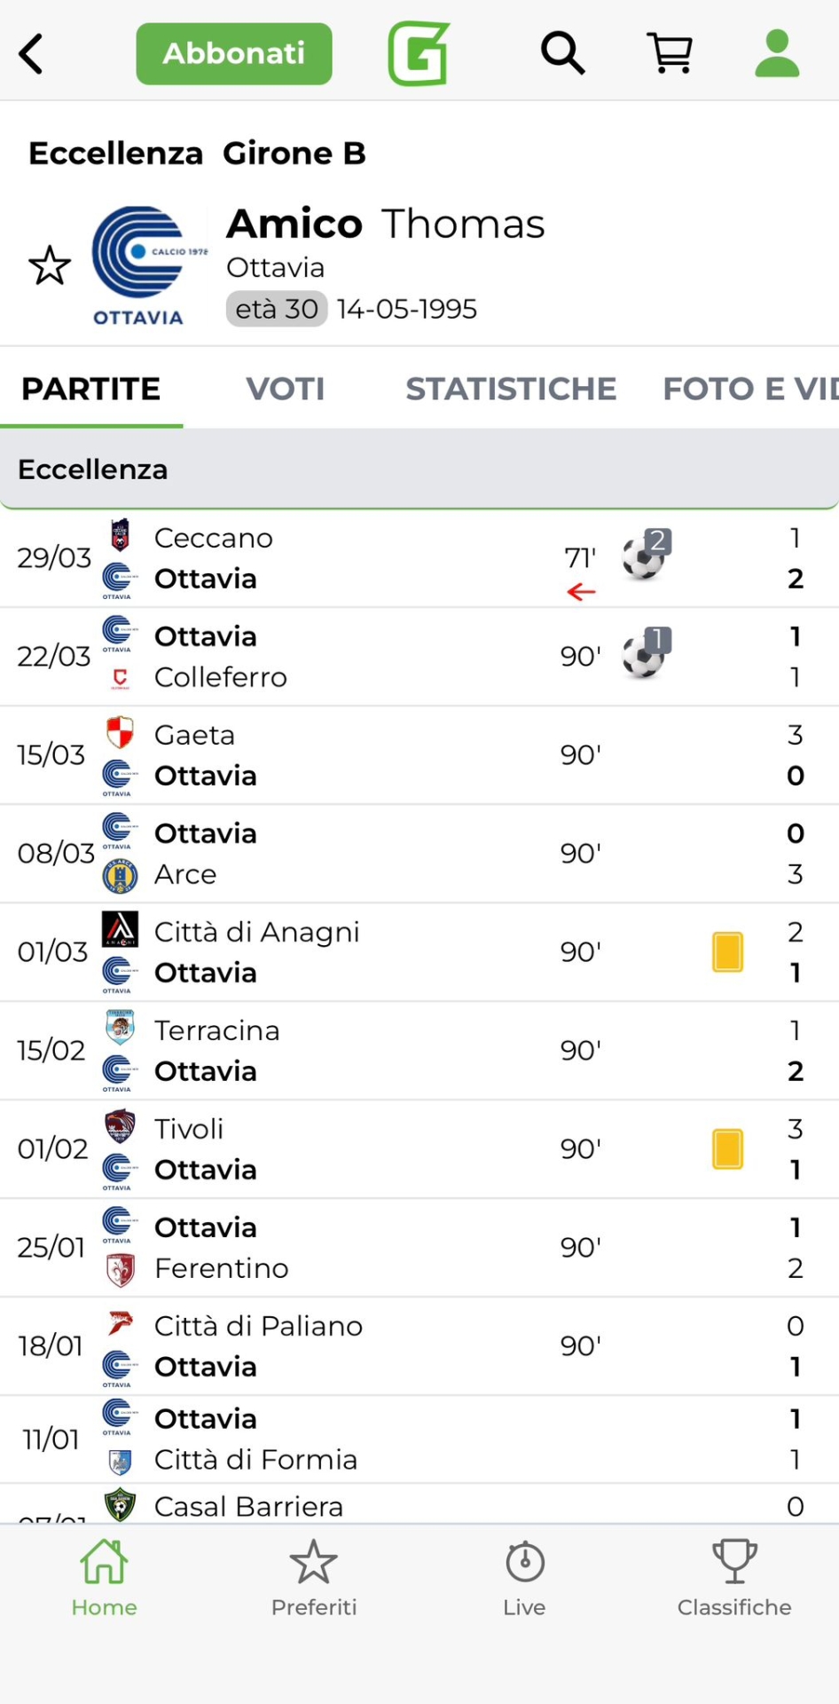
Task: Open Live in bottom navigation
Action: pyautogui.click(x=524, y=1578)
